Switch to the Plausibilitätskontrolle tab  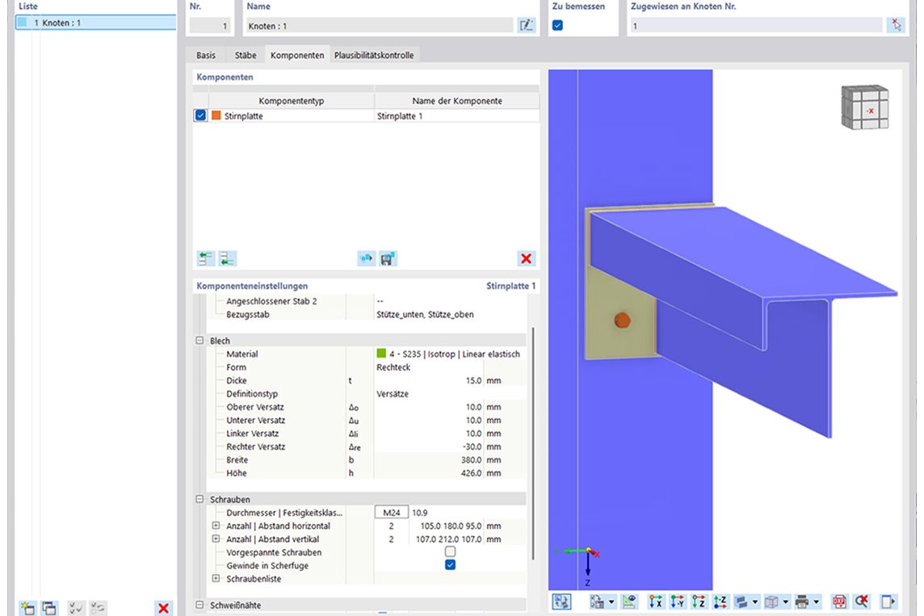click(x=374, y=55)
